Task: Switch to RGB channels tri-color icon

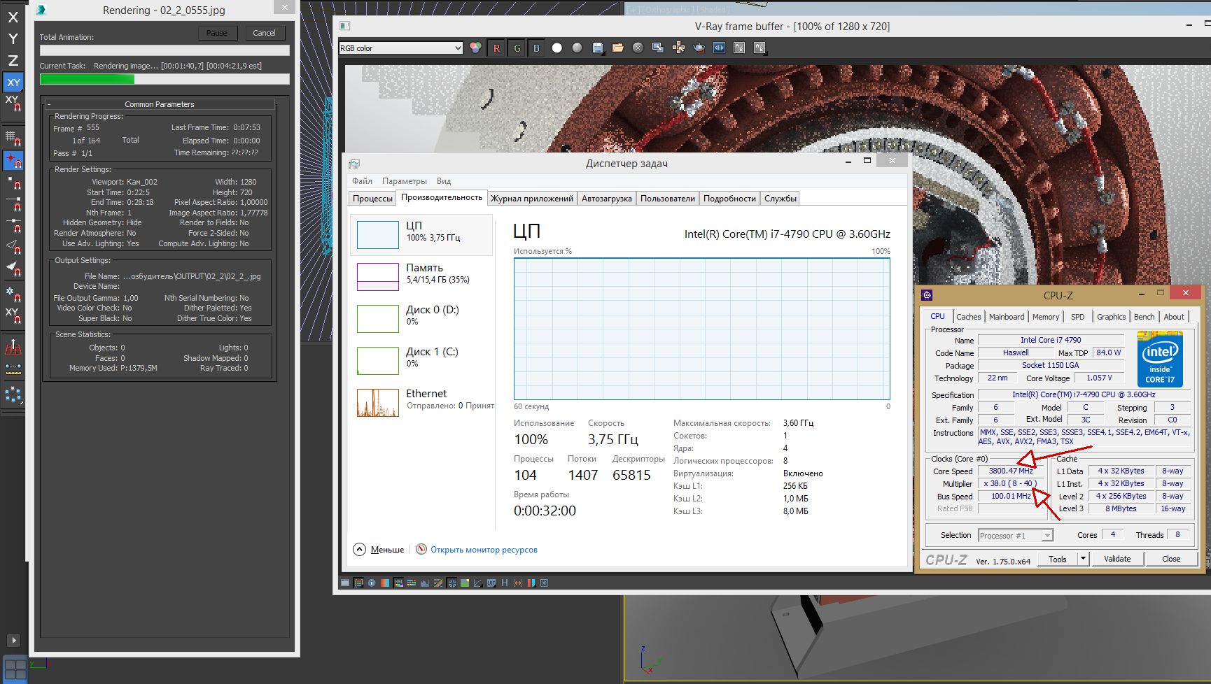Action: tap(476, 48)
